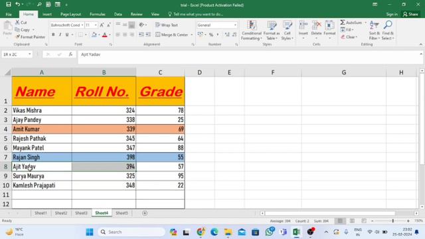Click the Cut icon in Clipboard

(21, 23)
